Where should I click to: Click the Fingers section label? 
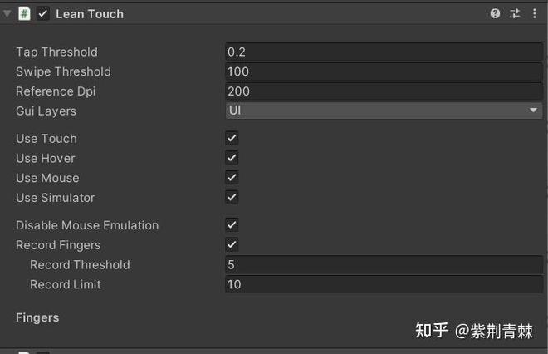[37, 317]
